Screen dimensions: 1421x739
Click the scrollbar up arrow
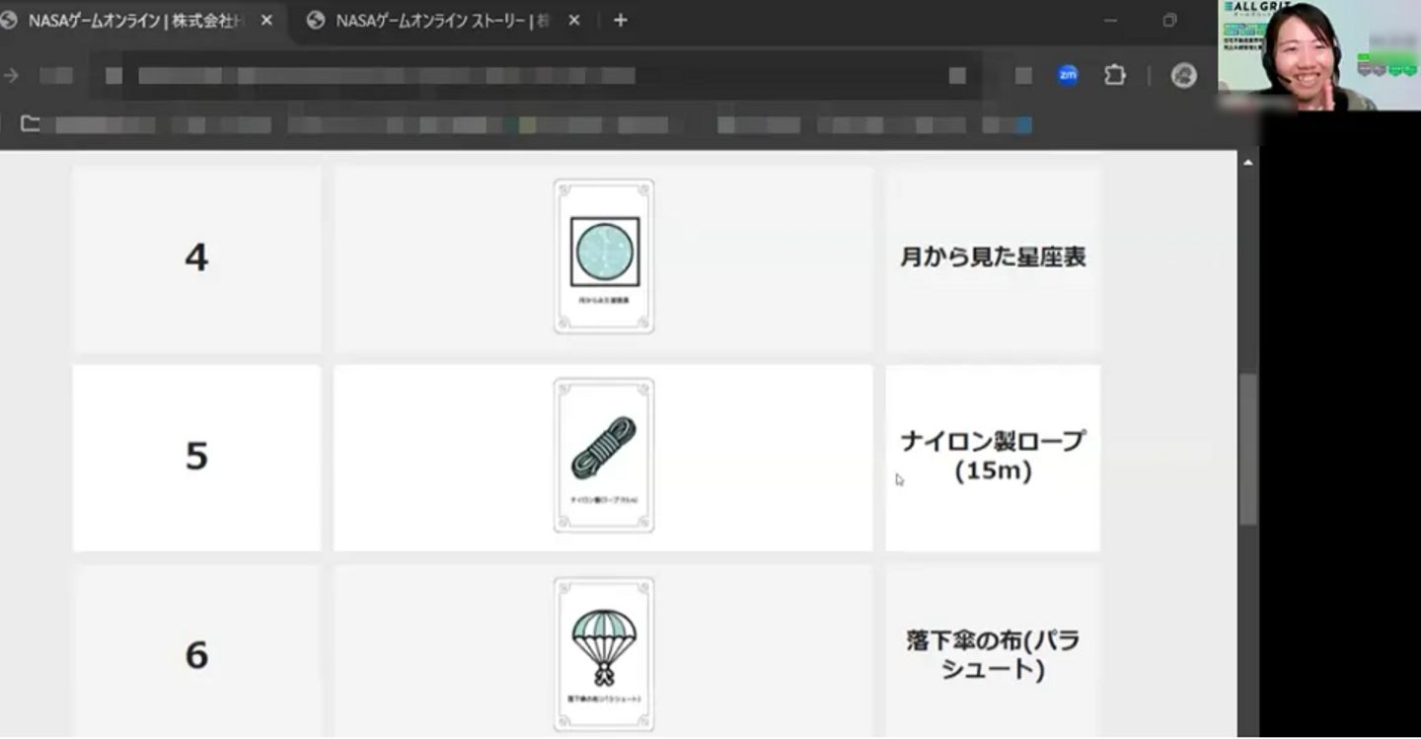[1248, 162]
